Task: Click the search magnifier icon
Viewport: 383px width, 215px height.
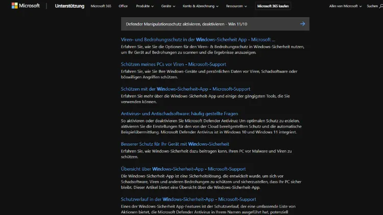Action: [x=381, y=6]
